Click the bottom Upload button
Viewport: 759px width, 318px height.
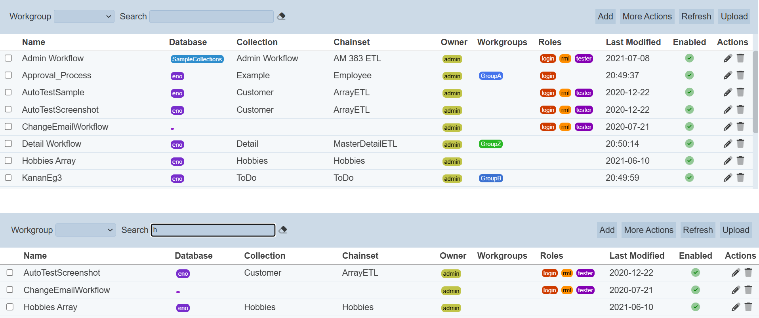coord(736,230)
